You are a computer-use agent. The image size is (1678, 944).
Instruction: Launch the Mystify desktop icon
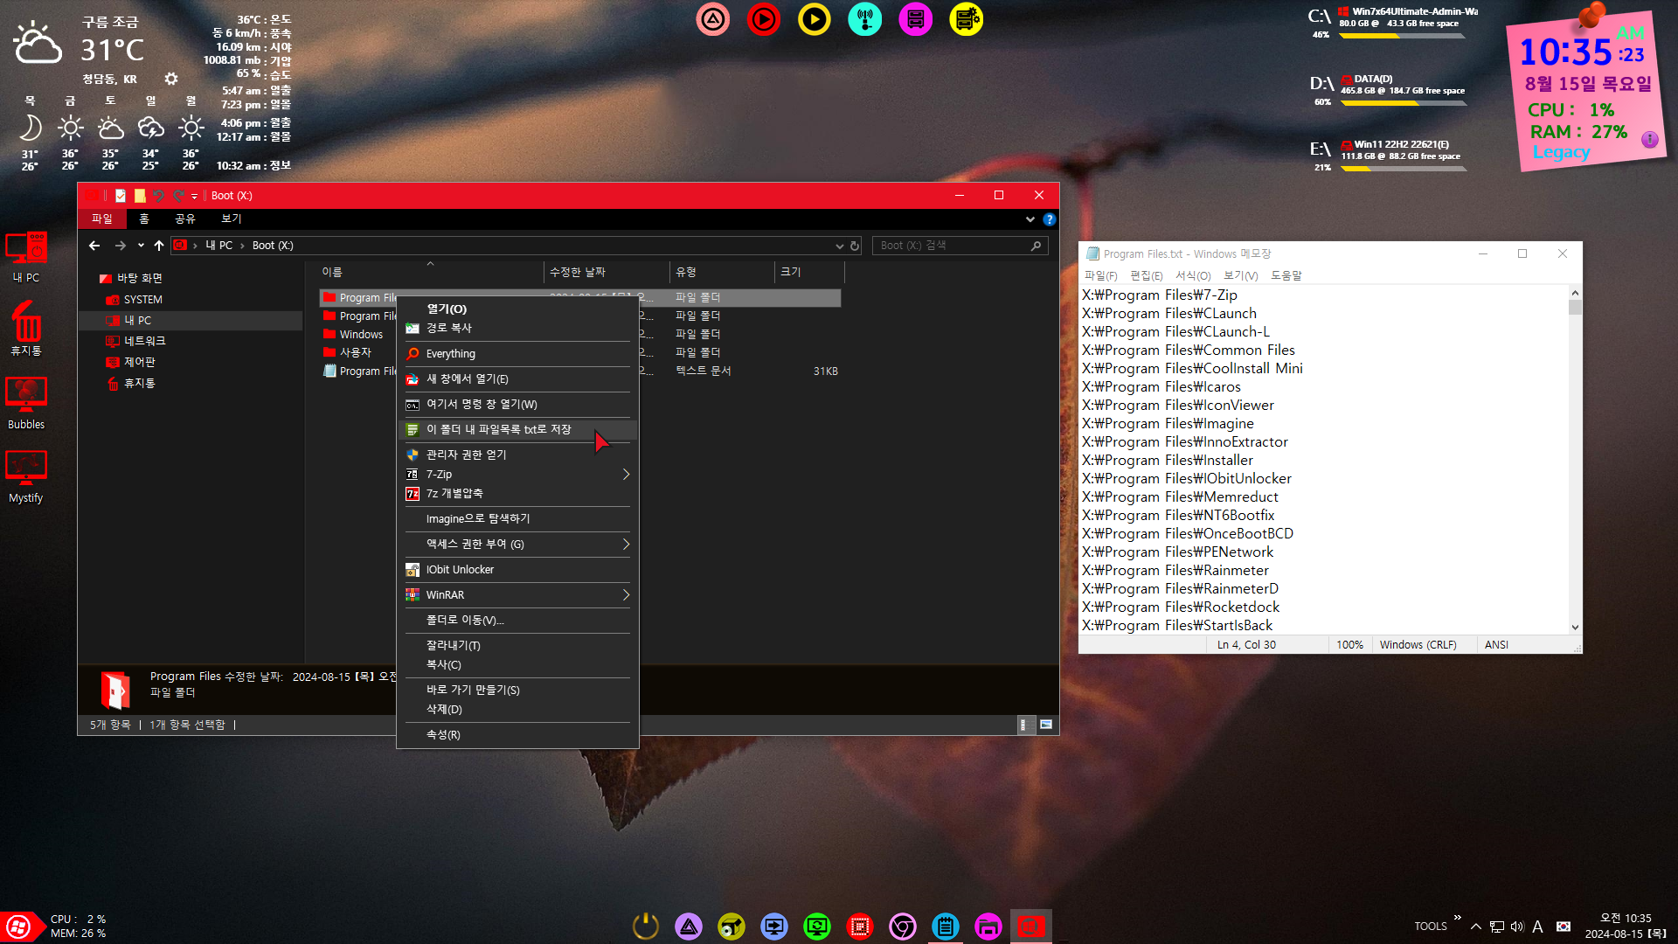[26, 476]
